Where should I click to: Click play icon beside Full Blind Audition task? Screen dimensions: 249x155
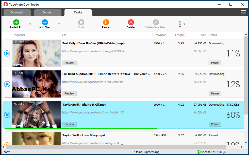coord(7,84)
